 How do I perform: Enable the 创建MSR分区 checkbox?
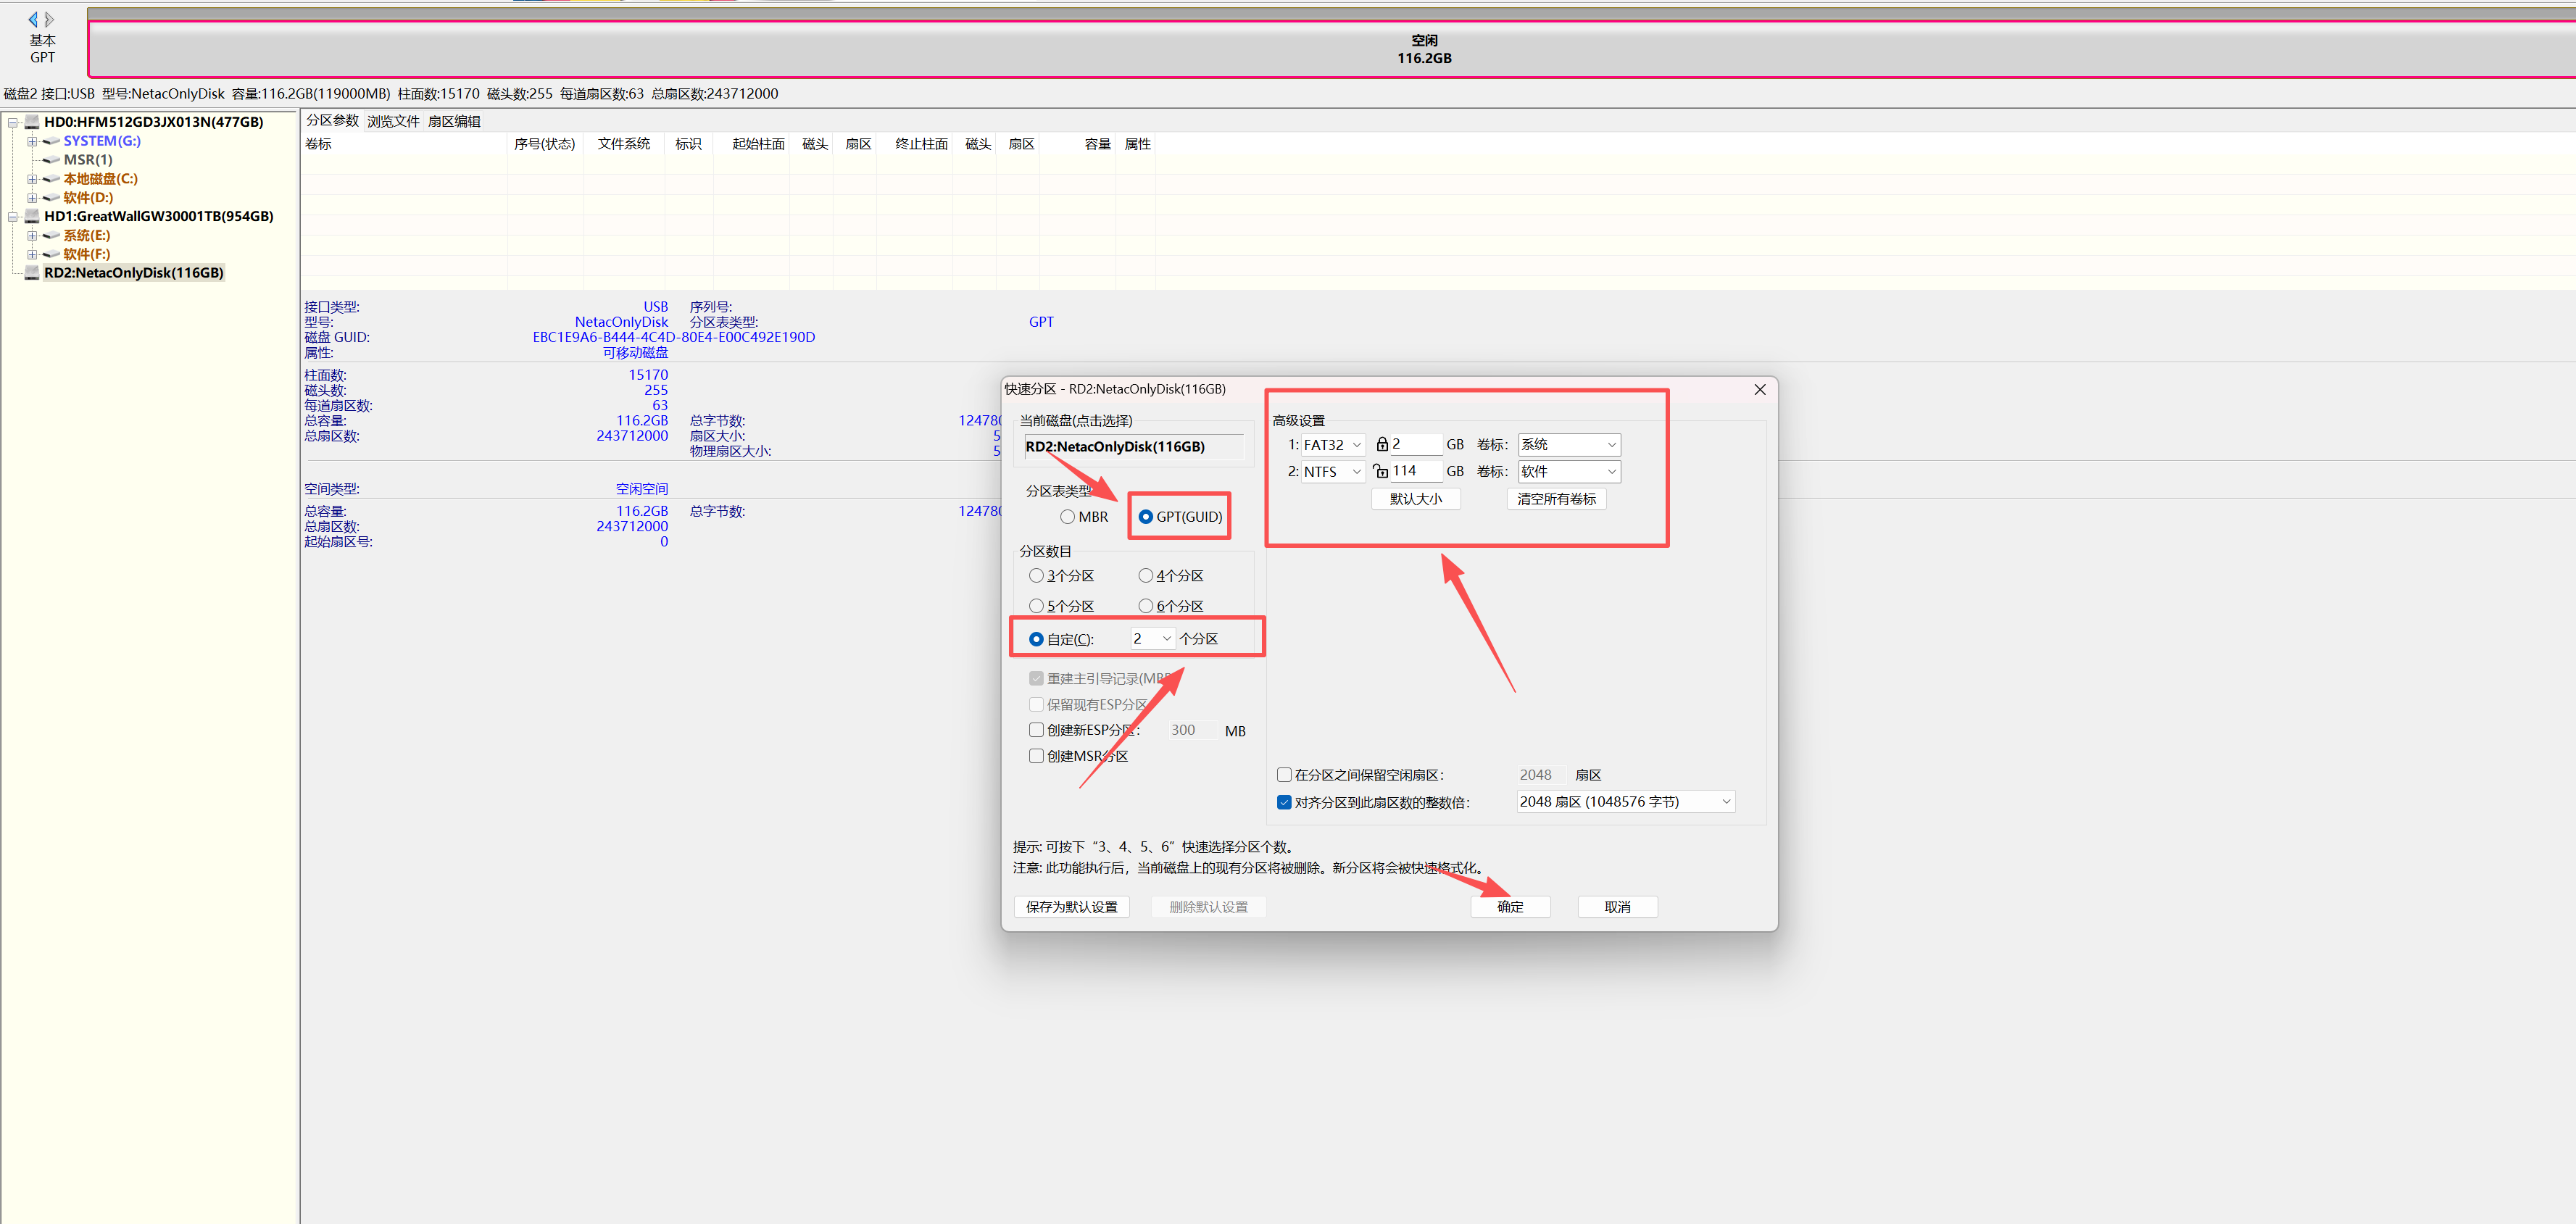1036,756
